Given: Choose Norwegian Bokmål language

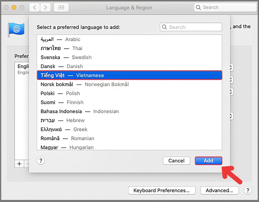Looking at the screenshot, I should point(84,84).
